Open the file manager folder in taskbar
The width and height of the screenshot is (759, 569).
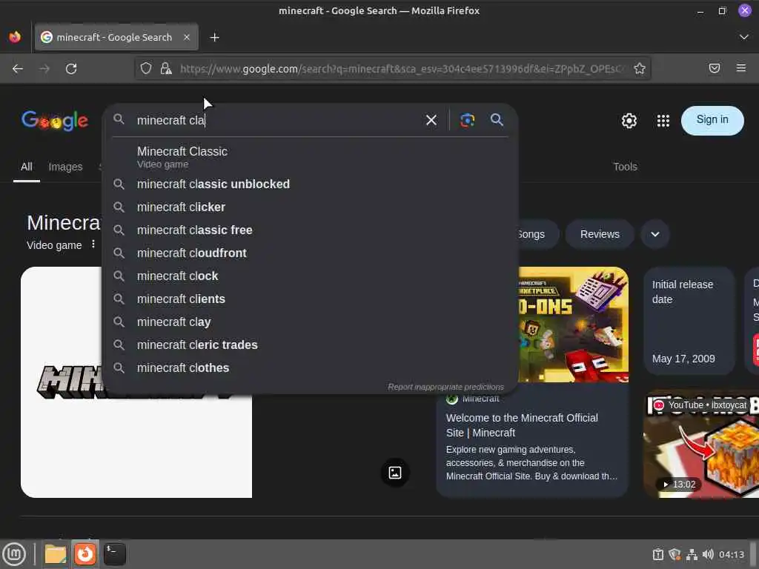[56, 554]
